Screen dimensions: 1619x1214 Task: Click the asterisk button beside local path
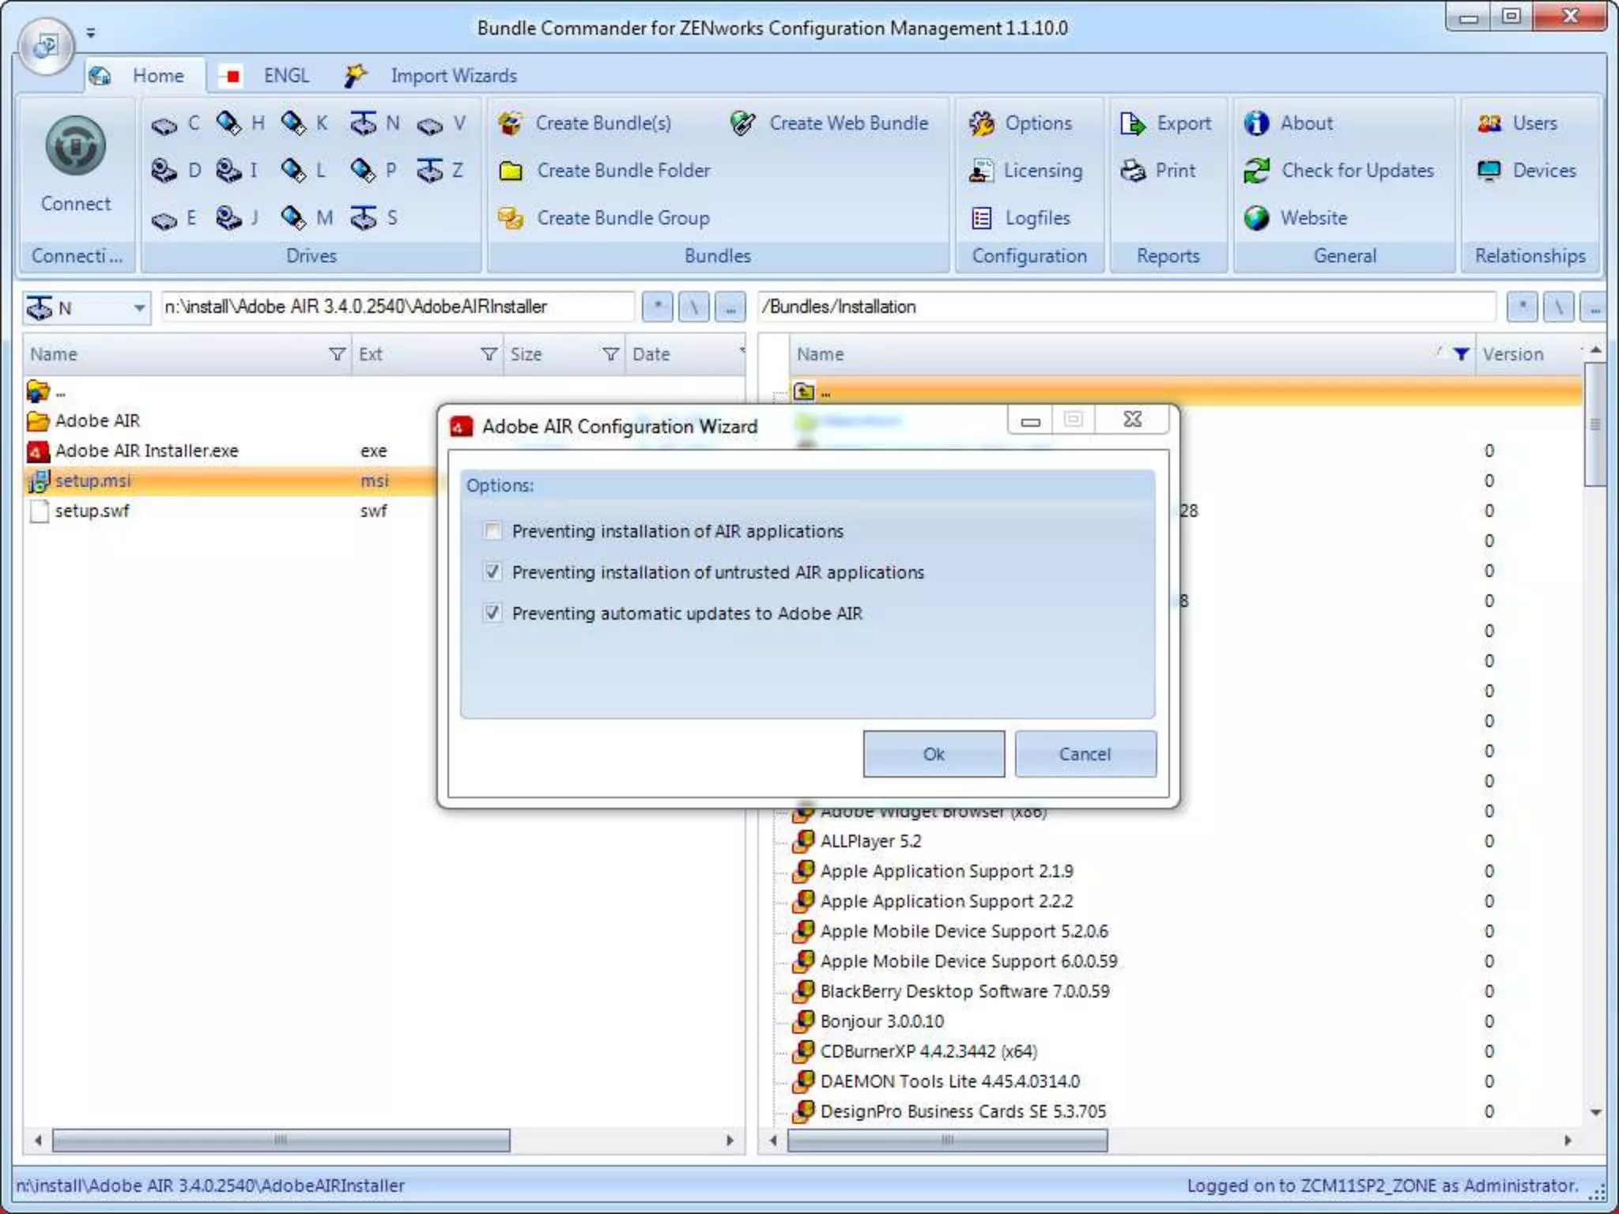(x=657, y=307)
